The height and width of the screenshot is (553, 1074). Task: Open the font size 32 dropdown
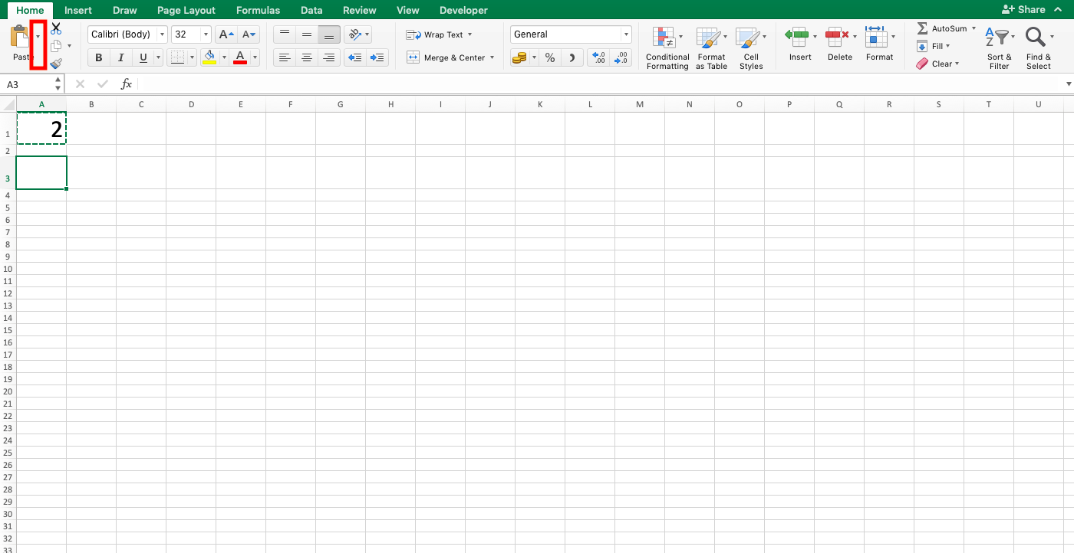pyautogui.click(x=206, y=34)
